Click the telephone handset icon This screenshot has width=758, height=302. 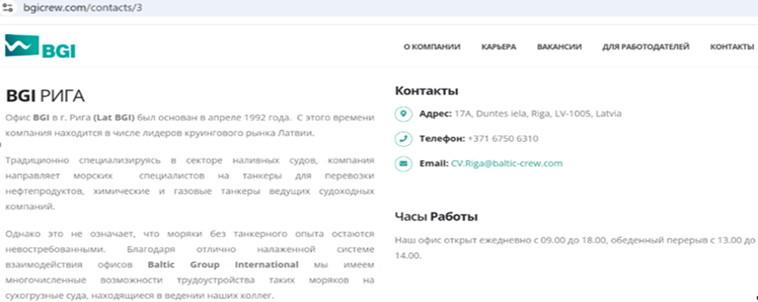(402, 139)
